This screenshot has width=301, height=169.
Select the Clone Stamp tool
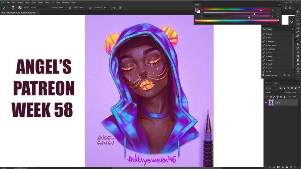298,44
